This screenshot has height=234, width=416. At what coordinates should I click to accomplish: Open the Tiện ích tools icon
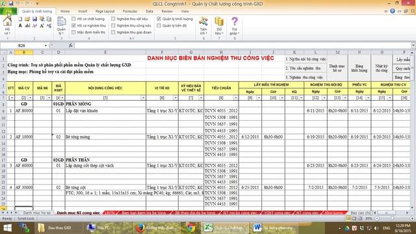(x=203, y=25)
